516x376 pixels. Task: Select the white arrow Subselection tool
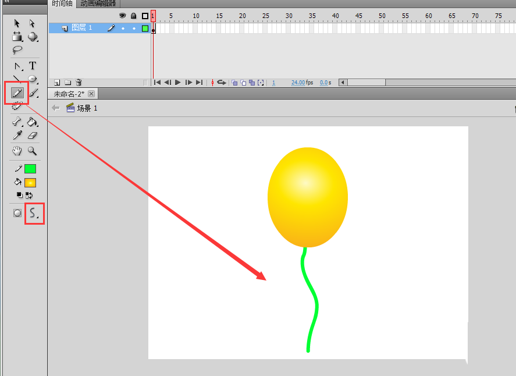[x=31, y=23]
